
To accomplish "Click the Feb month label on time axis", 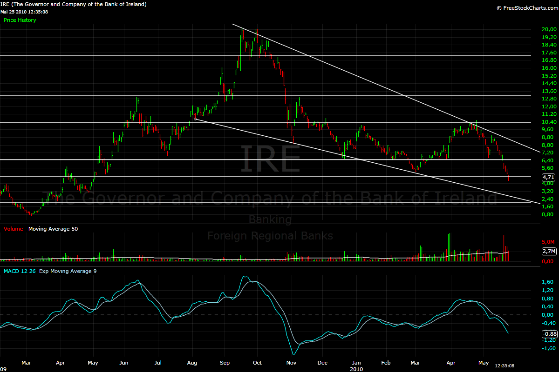I will pyautogui.click(x=386, y=362).
